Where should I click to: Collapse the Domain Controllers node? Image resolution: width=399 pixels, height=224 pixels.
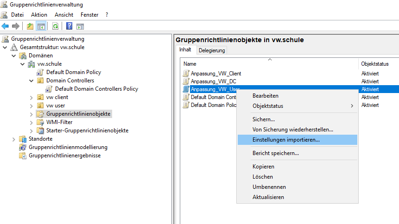click(x=31, y=81)
